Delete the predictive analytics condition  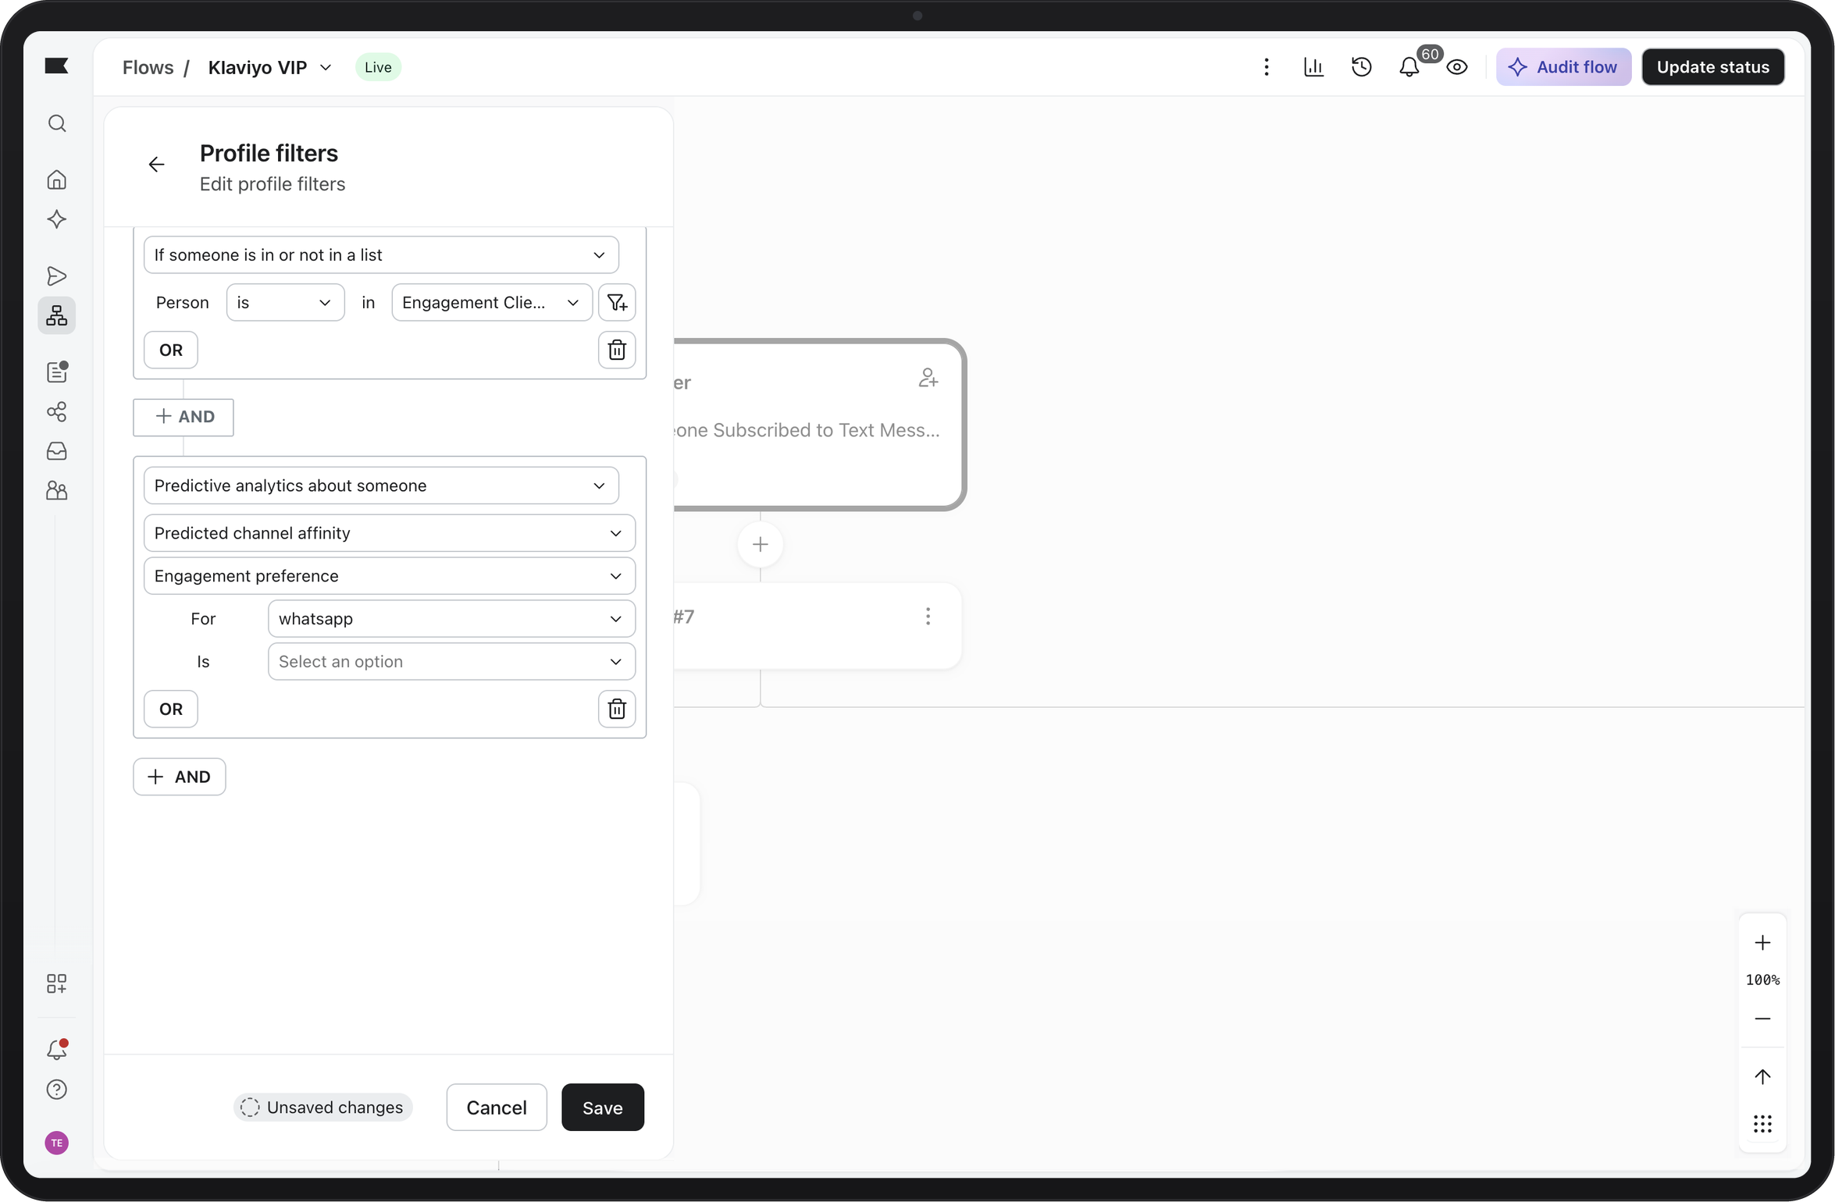click(617, 709)
